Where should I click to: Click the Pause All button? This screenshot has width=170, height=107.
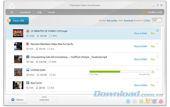[152, 100]
